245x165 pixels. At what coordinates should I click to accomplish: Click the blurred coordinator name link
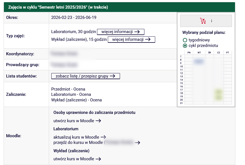(64, 54)
